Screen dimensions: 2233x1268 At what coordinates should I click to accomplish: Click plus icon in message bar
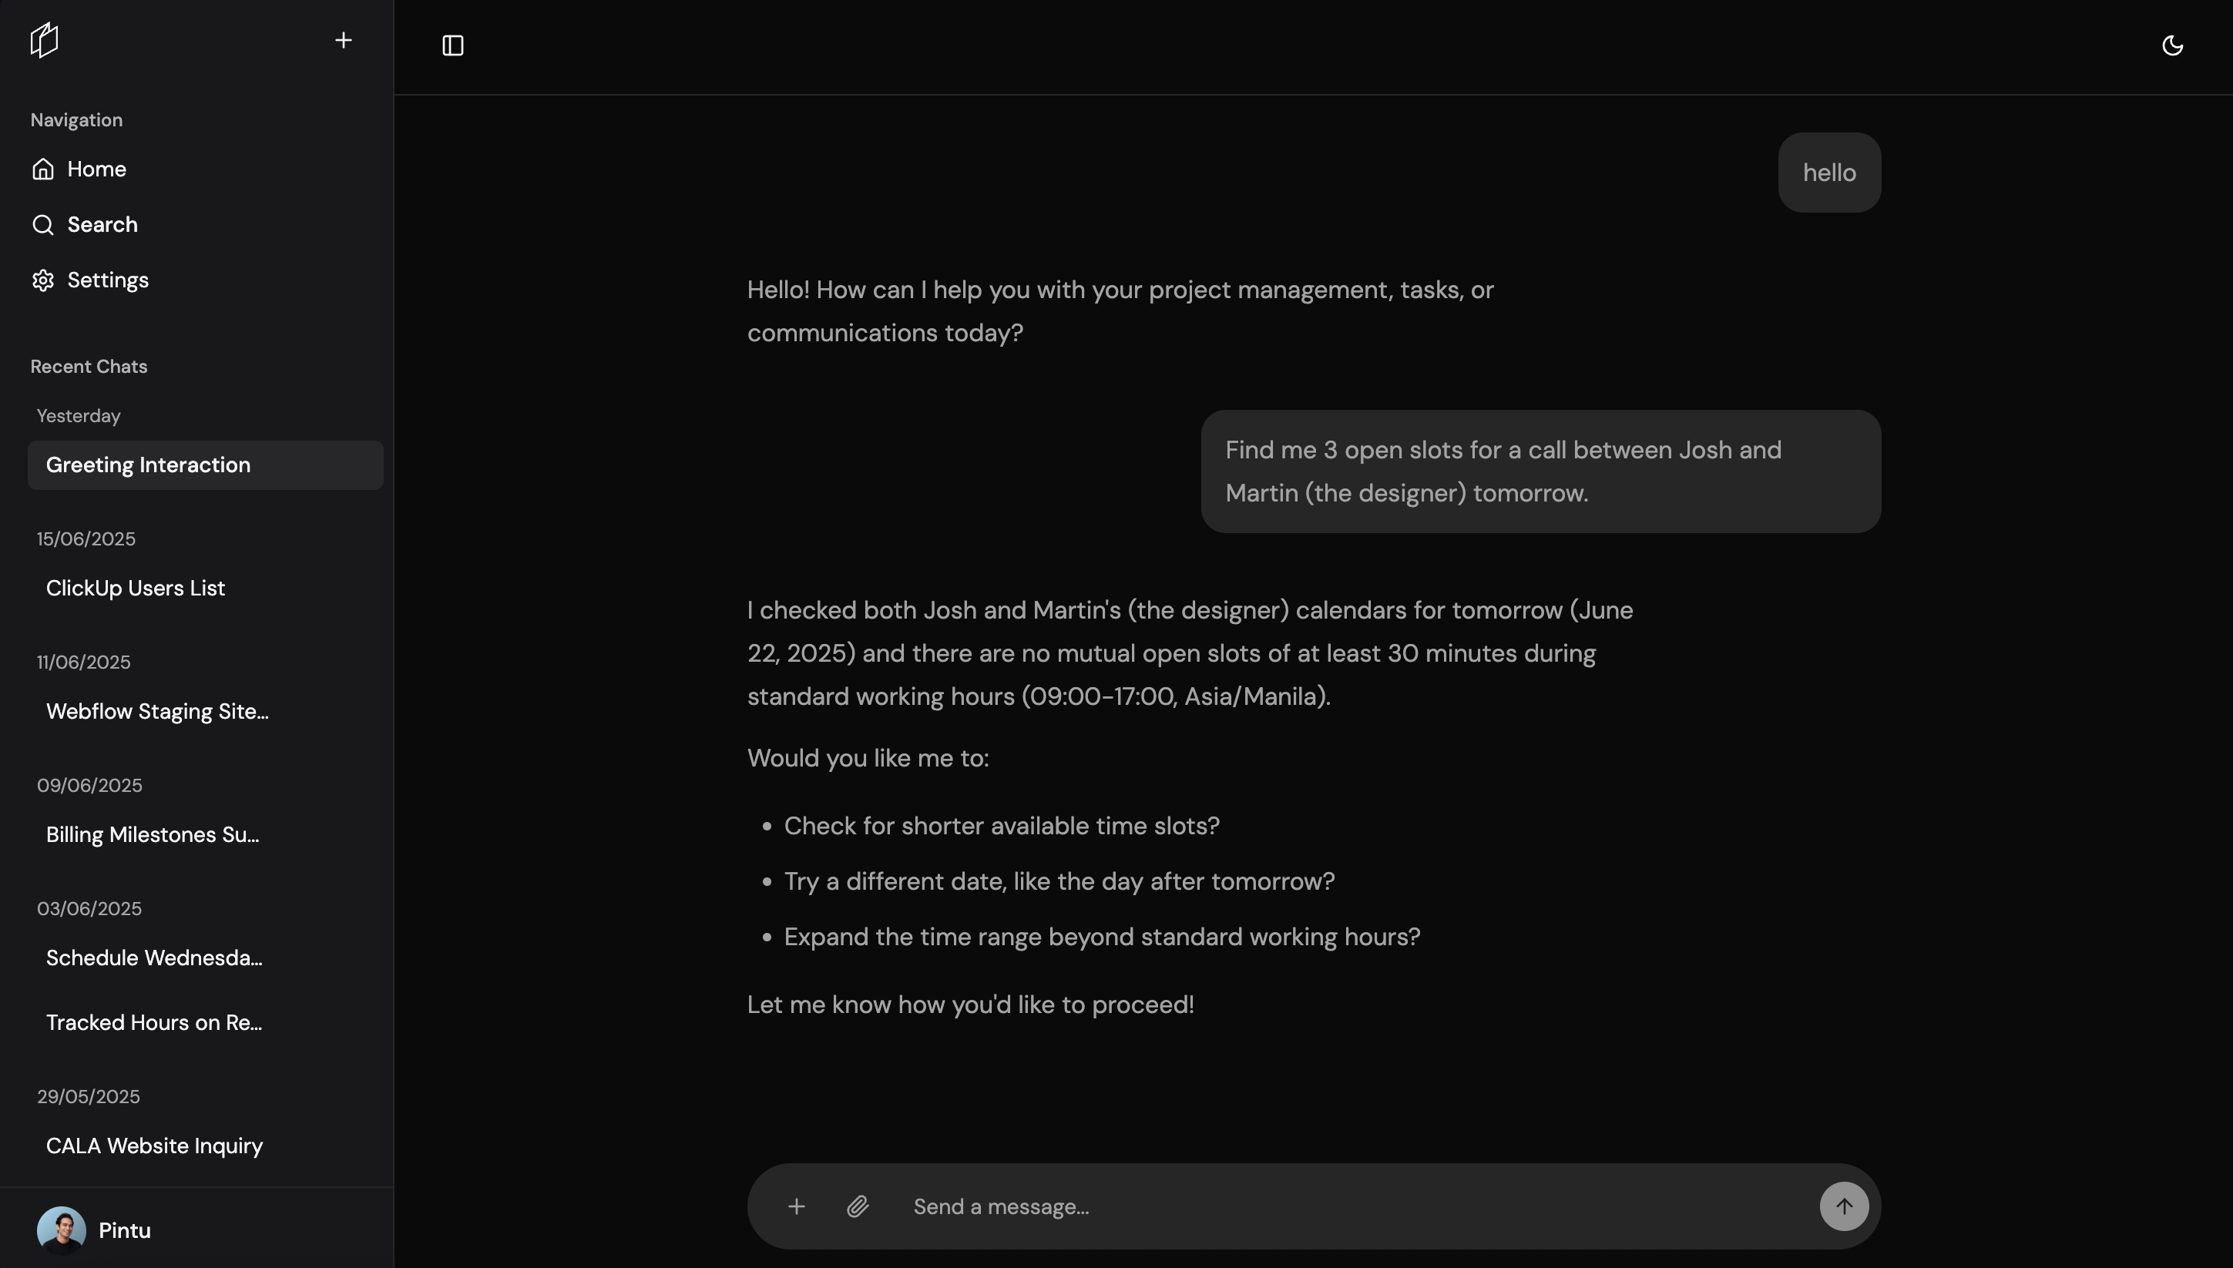[x=796, y=1207]
